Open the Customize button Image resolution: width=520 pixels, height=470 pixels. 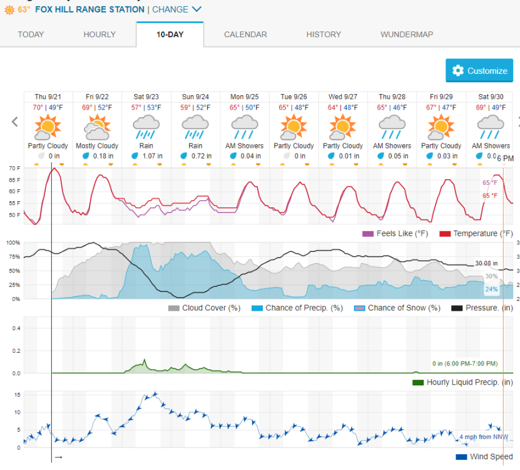pos(479,70)
